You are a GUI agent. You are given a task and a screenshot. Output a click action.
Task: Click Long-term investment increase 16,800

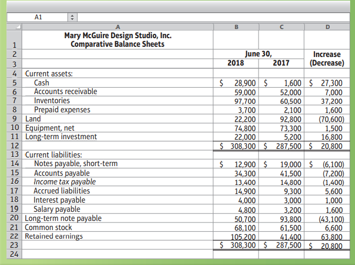[332, 137]
